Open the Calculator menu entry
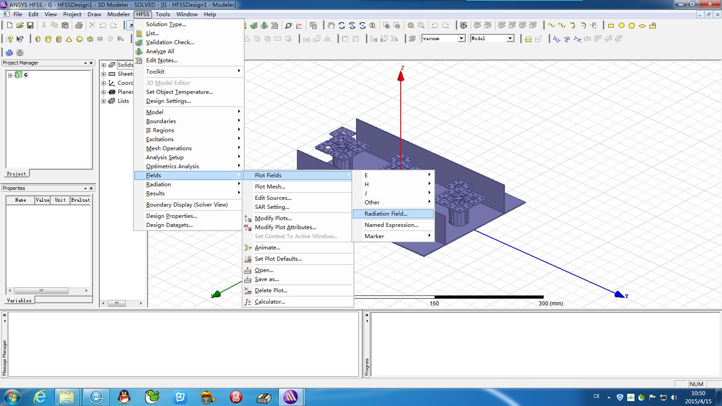 pos(298,302)
